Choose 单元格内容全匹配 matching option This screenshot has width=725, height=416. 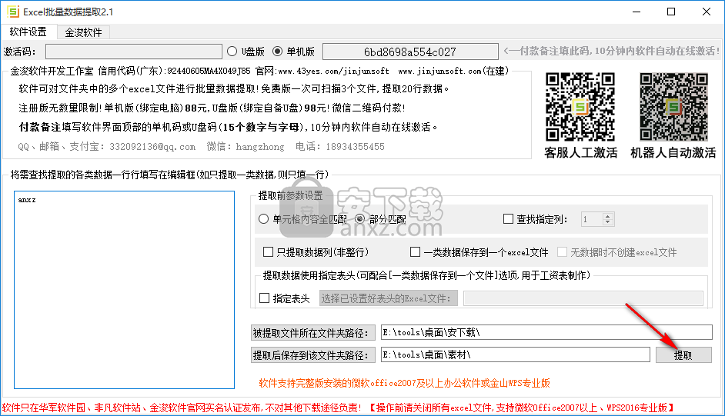pyautogui.click(x=266, y=219)
